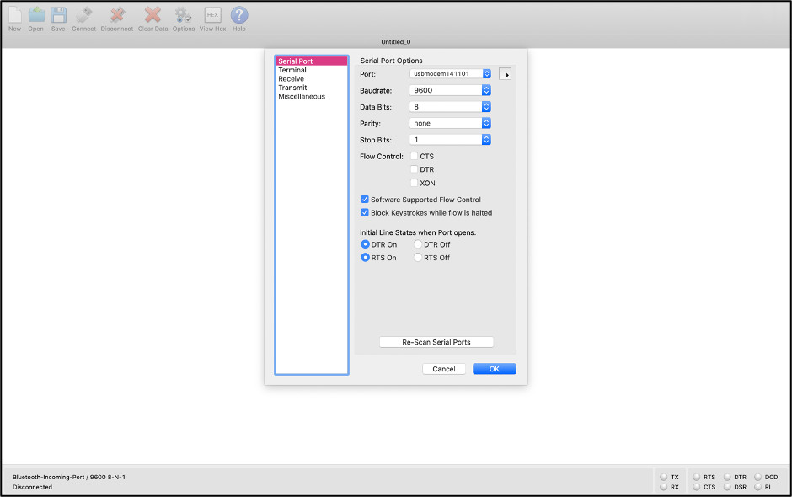Click the Re-Scan Serial Ports button

tap(436, 342)
